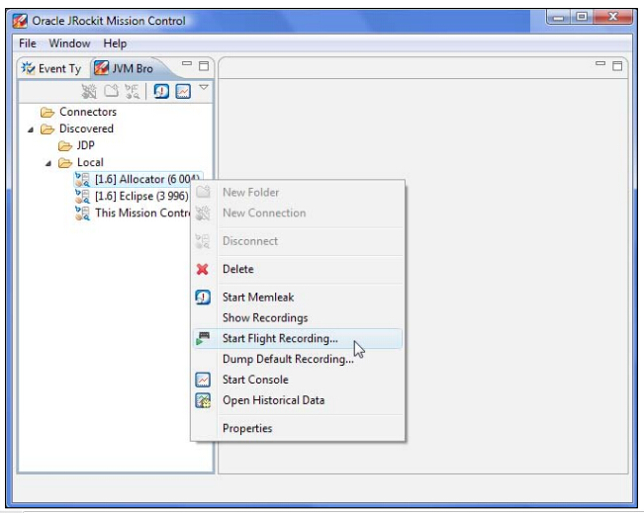
Task: Collapse the Discovered folder node
Action: pos(30,129)
